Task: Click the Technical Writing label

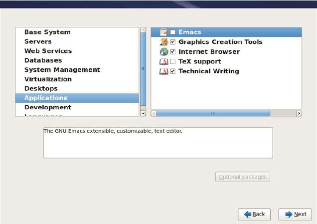Action: pos(209,71)
